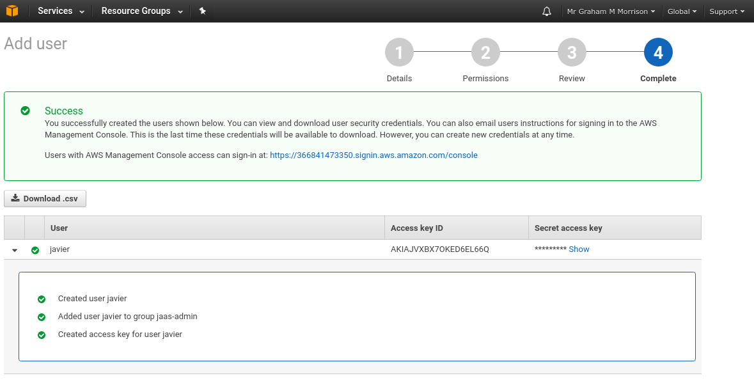Screen dimensions: 754x385
Task: Click the check icon beside Created user javier
Action: tap(42, 299)
